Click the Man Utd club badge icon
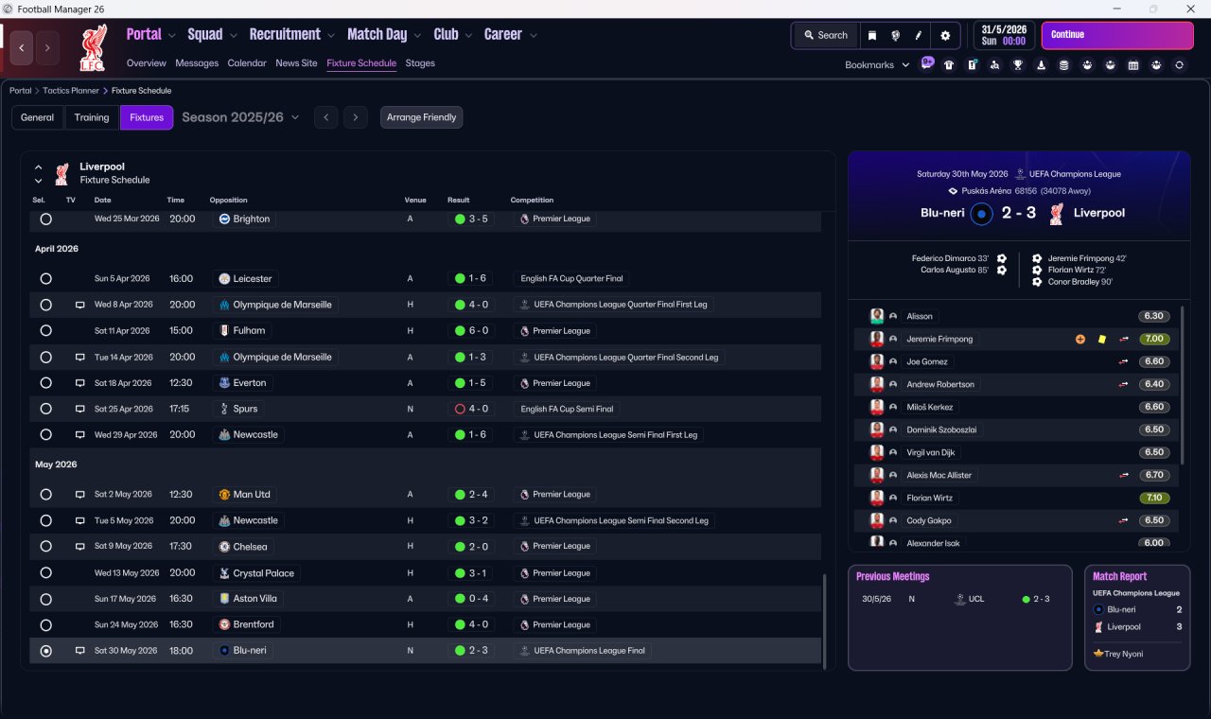Screen dimensions: 1211x719 [x=224, y=495]
